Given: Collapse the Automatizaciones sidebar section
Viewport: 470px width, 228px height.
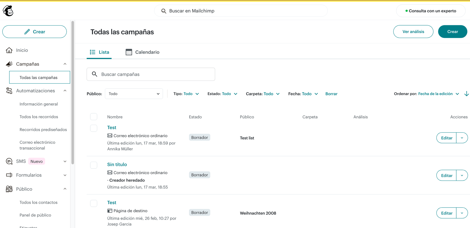Looking at the screenshot, I should tap(65, 91).
